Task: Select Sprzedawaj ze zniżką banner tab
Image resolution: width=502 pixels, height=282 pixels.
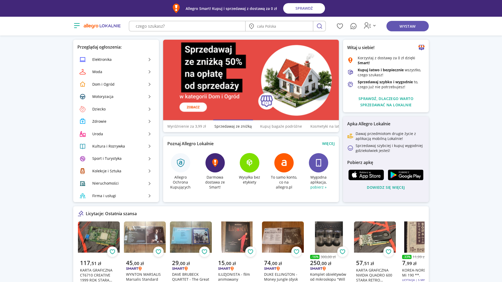Action: coord(233,126)
